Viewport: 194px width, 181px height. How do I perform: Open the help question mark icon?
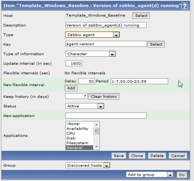[185, 6]
